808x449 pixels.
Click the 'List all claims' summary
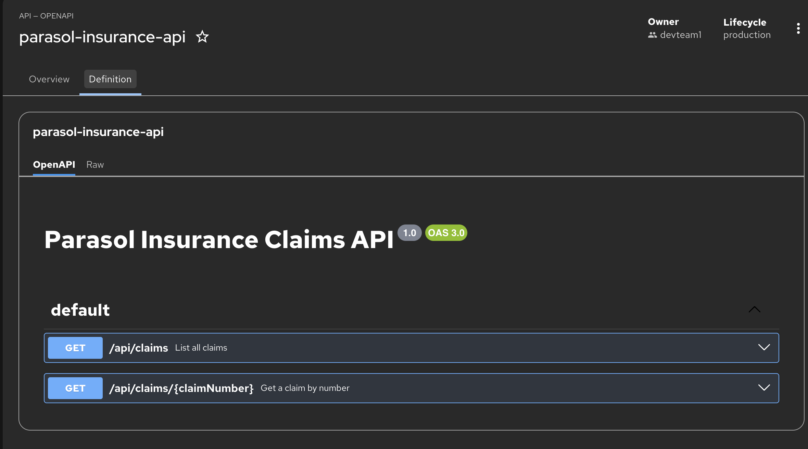(201, 348)
